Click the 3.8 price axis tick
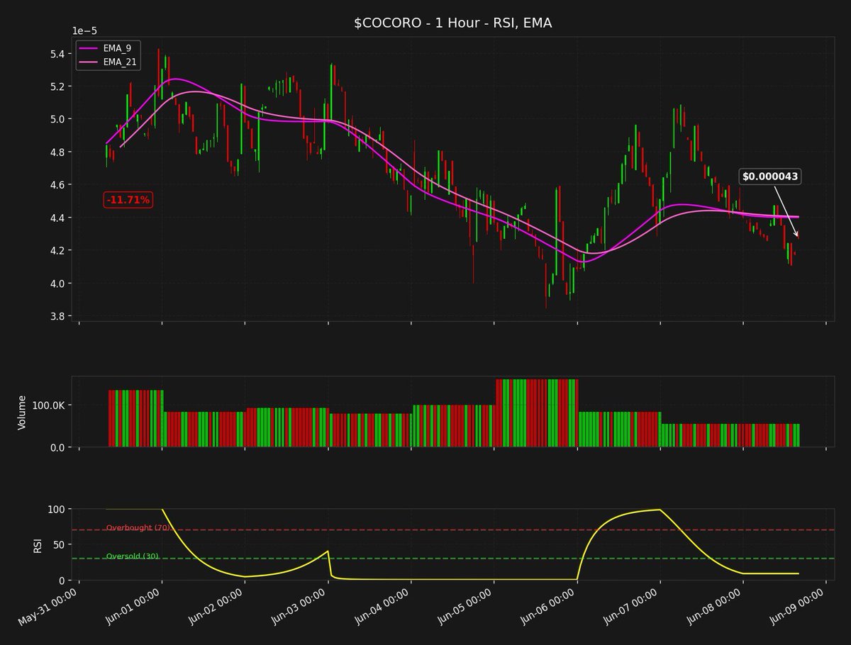Viewport: 851px width, 645px height. click(57, 316)
